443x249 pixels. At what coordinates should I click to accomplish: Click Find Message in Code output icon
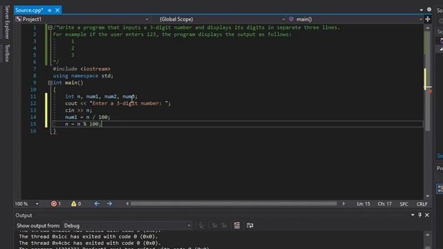click(201, 225)
